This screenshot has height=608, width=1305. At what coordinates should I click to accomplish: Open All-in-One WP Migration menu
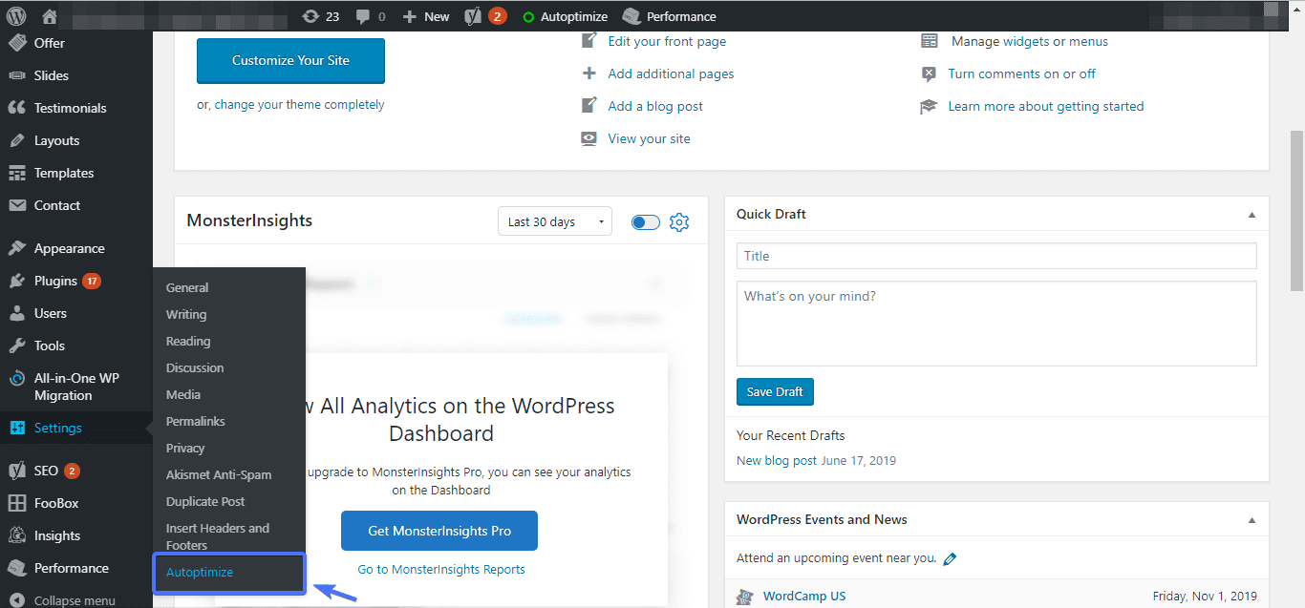(x=76, y=387)
